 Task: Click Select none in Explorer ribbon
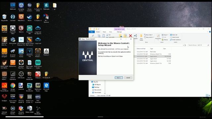coord(175,37)
